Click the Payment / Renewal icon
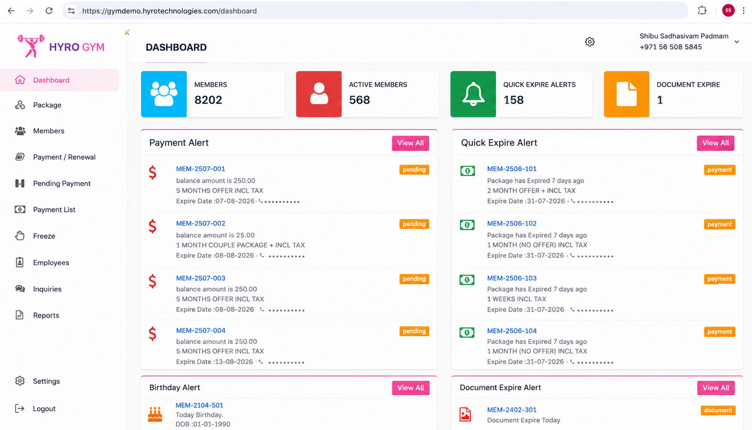 [20, 157]
